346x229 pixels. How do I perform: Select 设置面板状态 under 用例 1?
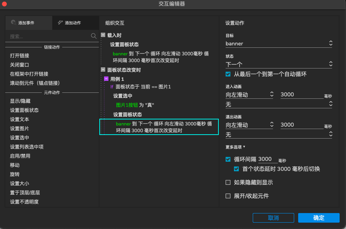[x=128, y=115]
